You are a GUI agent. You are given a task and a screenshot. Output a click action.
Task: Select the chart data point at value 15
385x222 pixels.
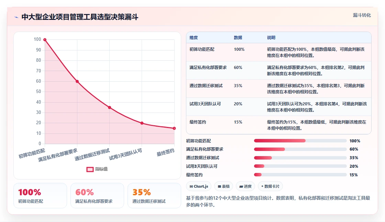174,128
